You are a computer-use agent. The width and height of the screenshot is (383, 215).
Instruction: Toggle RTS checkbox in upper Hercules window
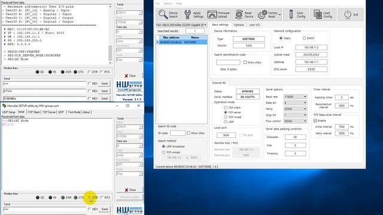(x=102, y=72)
